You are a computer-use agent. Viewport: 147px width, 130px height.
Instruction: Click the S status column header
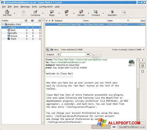point(50,21)
